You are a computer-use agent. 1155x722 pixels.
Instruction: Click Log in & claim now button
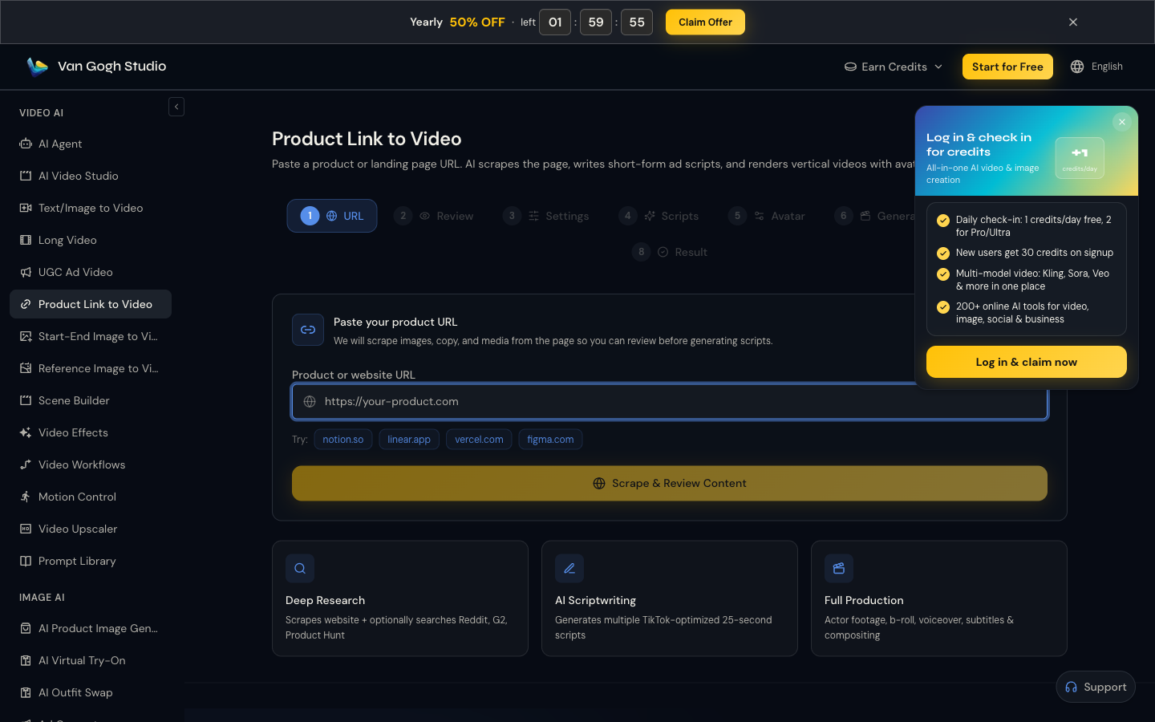pyautogui.click(x=1027, y=362)
